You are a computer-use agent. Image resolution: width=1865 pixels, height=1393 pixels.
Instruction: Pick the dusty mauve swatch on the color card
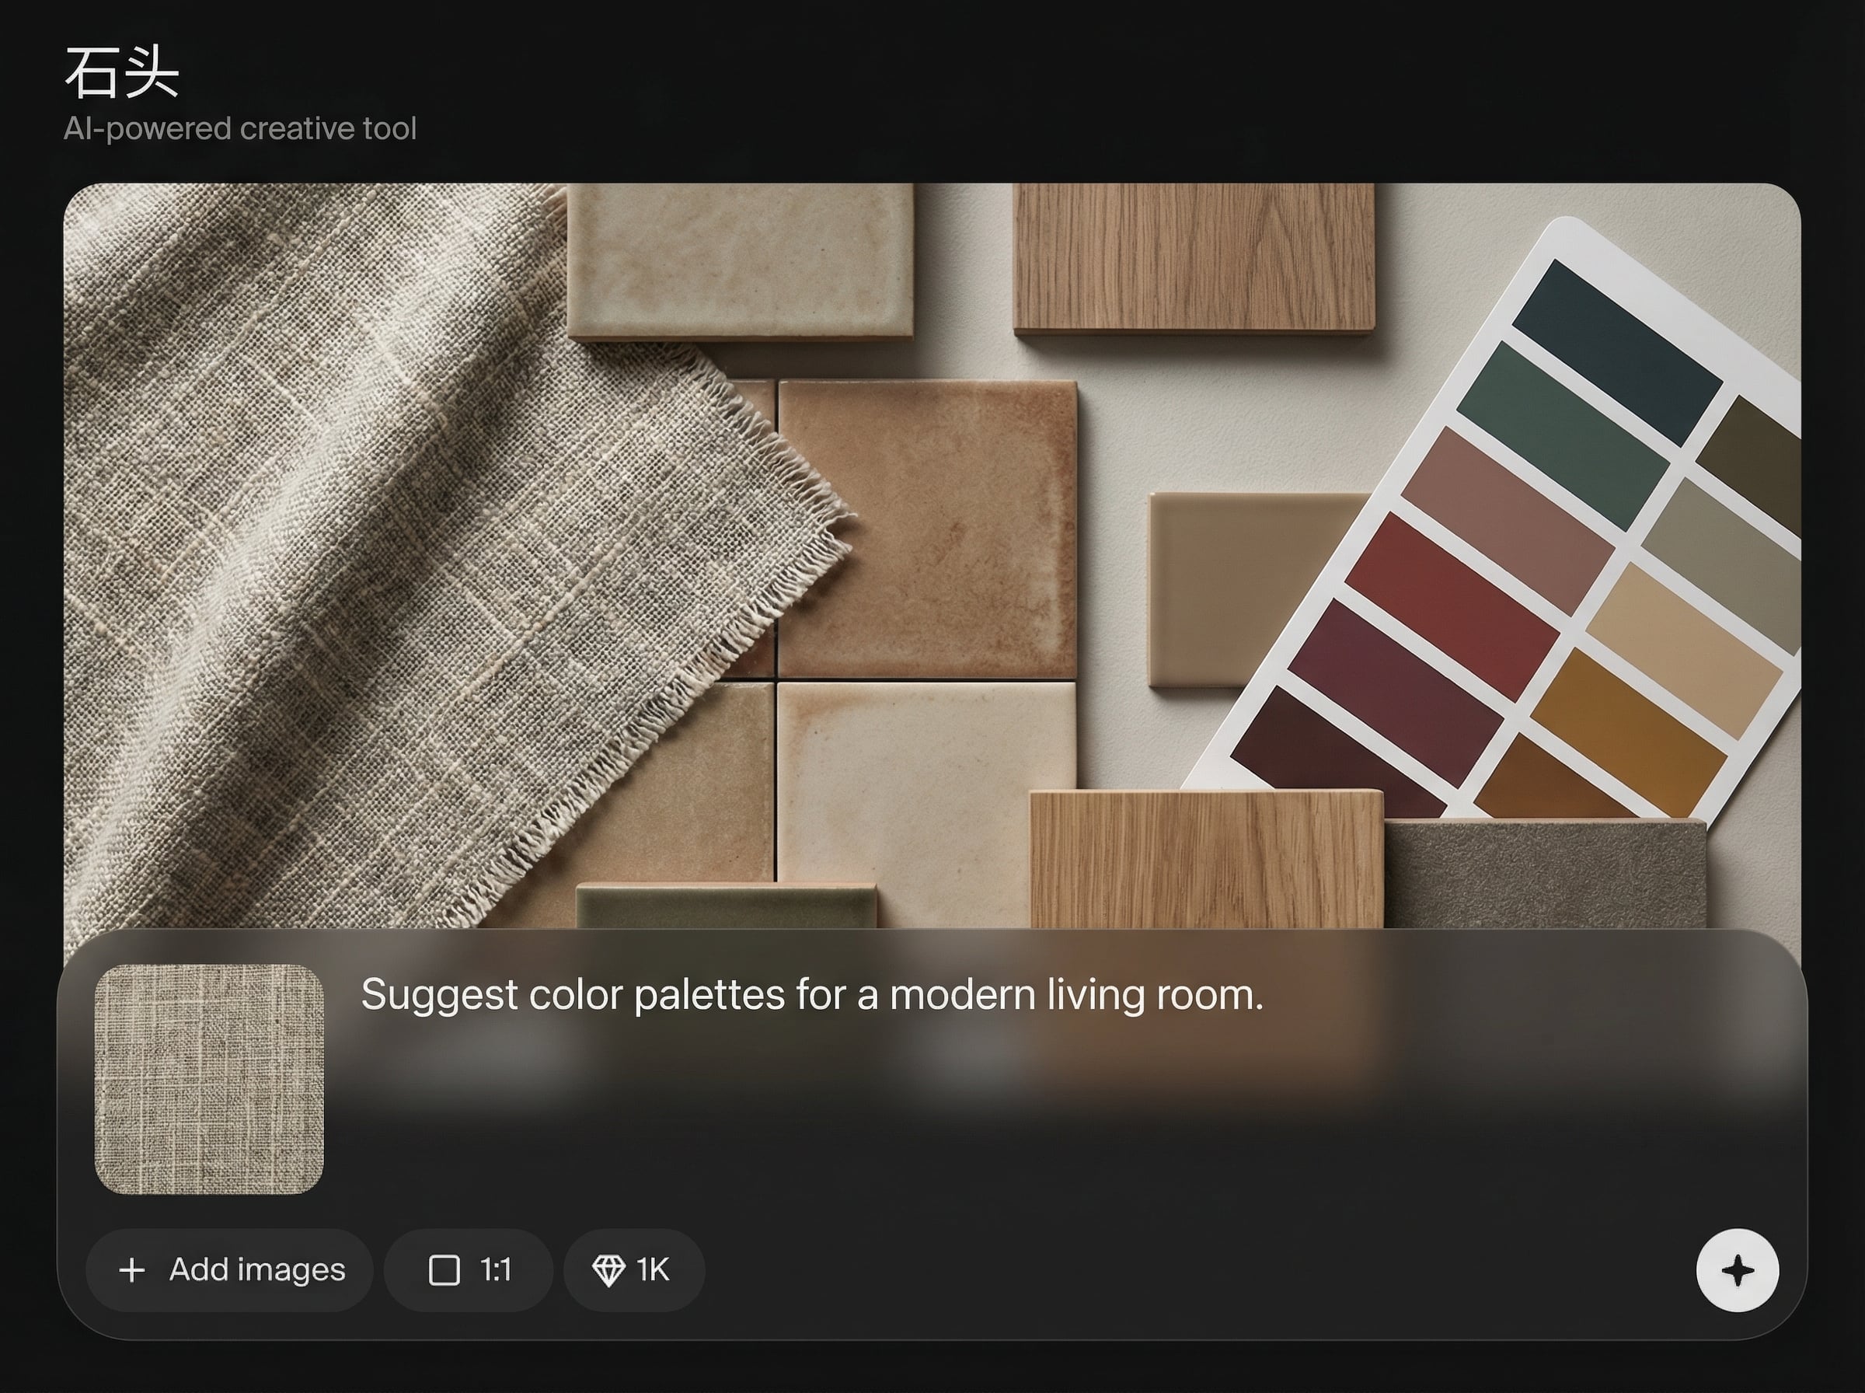pyautogui.click(x=1507, y=520)
